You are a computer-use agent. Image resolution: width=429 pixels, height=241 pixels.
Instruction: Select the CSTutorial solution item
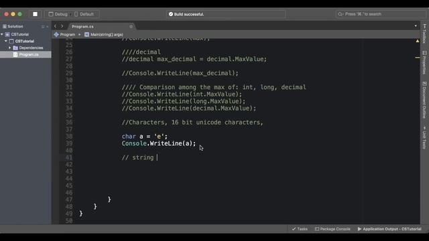(x=19, y=34)
